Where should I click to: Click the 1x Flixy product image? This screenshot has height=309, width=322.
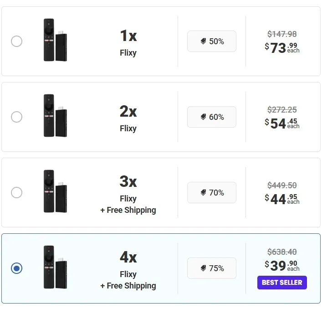[x=55, y=40]
